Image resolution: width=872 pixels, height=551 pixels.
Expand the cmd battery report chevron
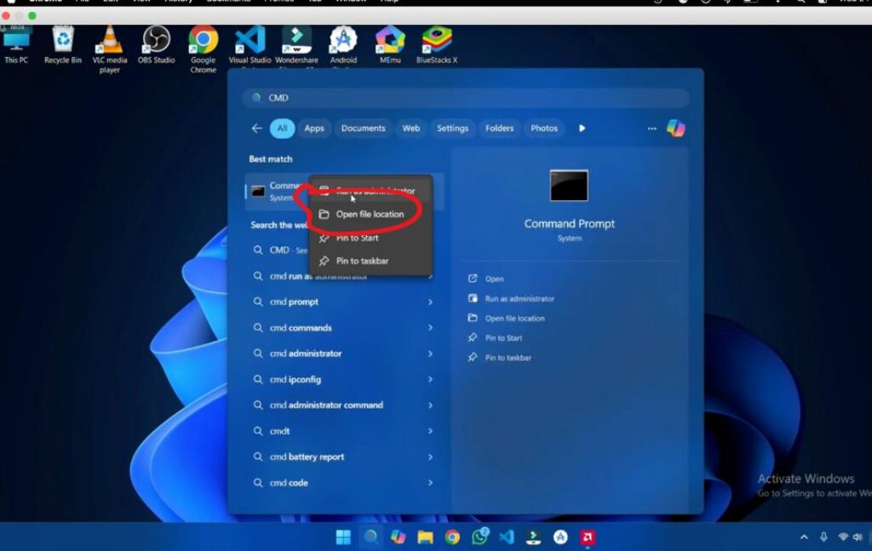pyautogui.click(x=430, y=457)
